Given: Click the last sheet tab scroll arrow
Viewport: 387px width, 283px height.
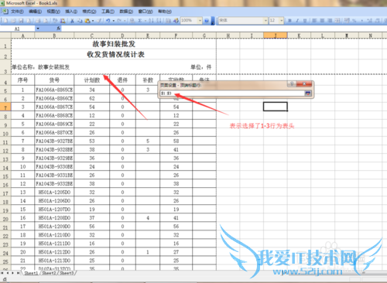Looking at the screenshot, I should 19,273.
